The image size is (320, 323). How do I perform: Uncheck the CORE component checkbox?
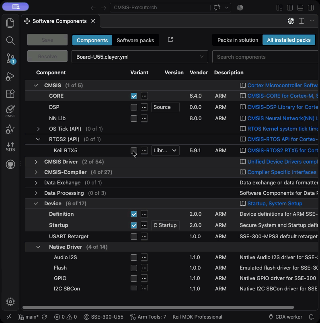point(134,96)
